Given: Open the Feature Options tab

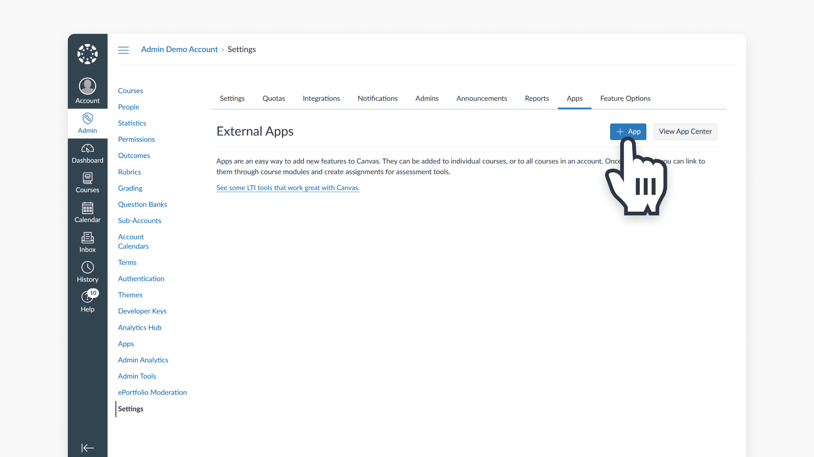Looking at the screenshot, I should point(625,98).
